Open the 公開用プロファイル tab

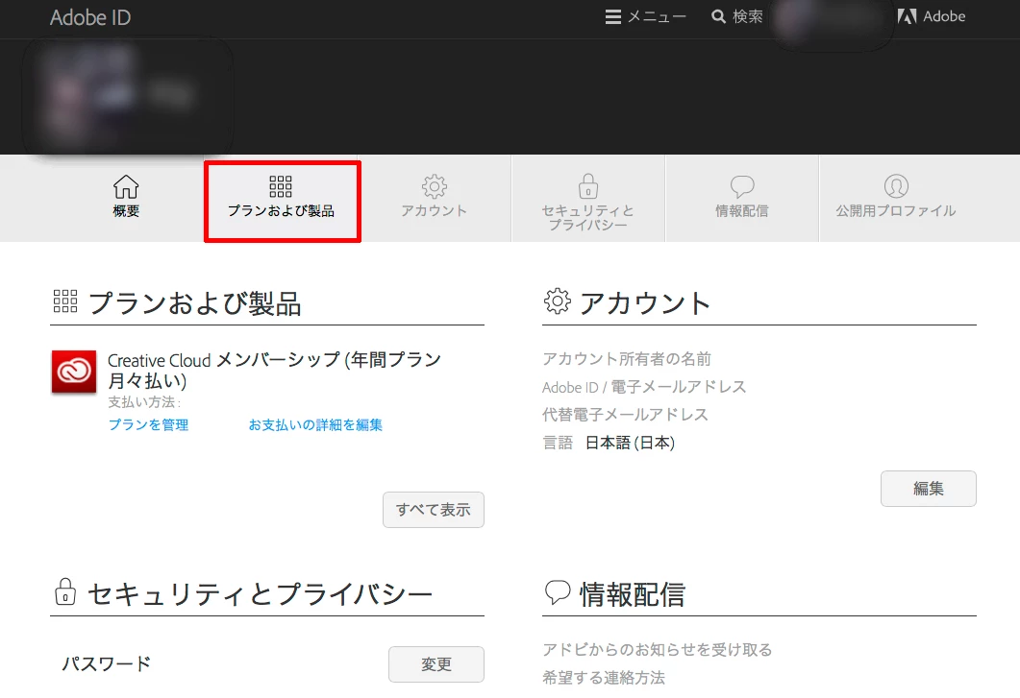896,198
